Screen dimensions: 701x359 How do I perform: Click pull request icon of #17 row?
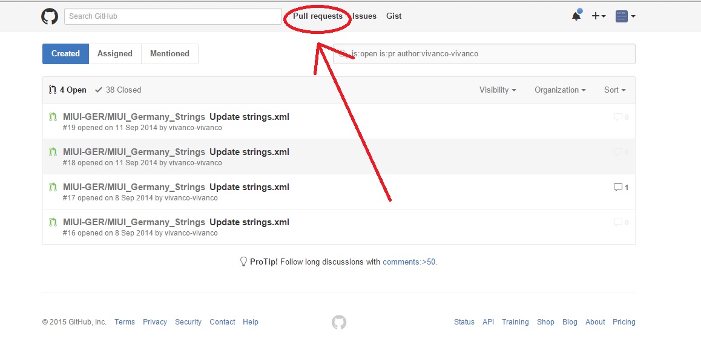[53, 187]
